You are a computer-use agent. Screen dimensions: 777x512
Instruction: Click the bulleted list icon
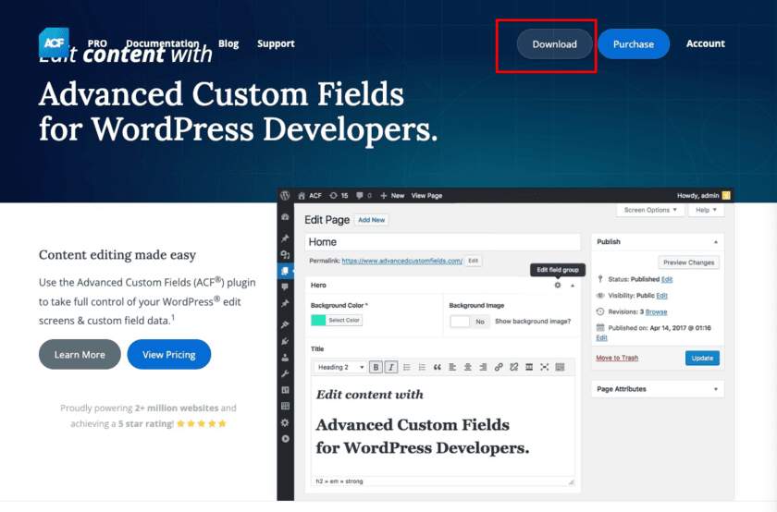pyautogui.click(x=407, y=367)
